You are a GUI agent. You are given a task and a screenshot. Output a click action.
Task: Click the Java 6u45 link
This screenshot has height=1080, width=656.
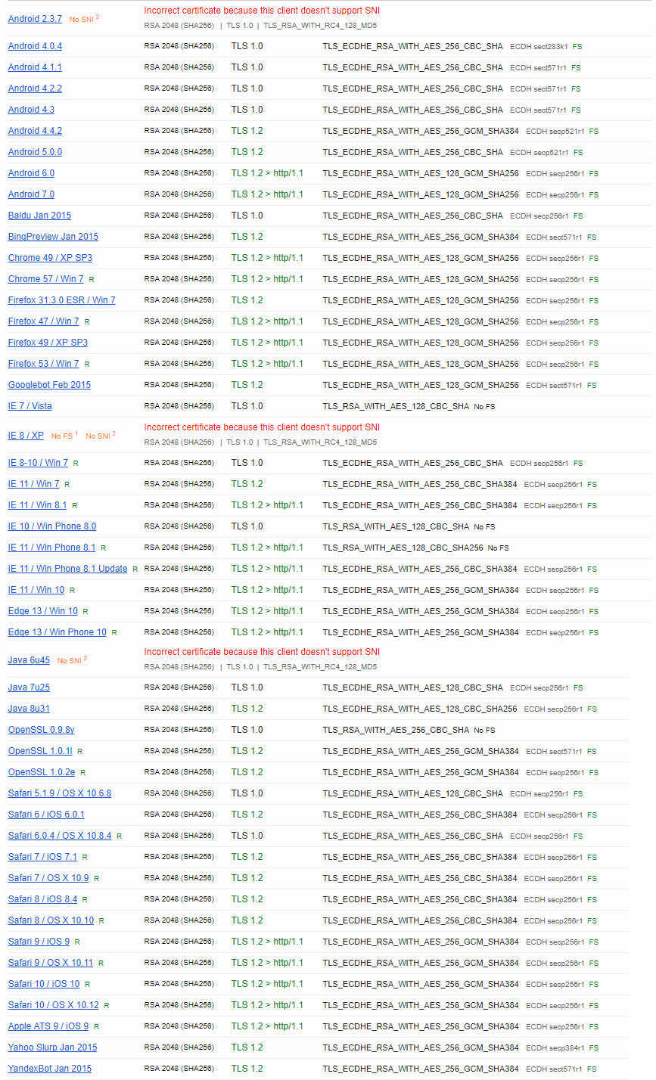[x=29, y=660]
